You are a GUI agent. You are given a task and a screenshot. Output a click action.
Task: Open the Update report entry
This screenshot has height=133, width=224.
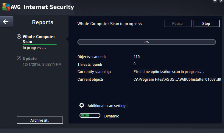pos(29,58)
